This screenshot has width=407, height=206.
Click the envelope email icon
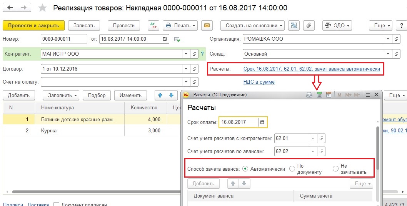207,25
